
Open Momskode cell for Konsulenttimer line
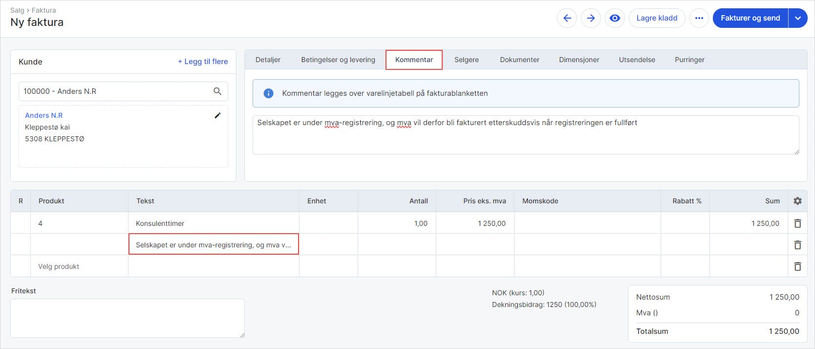587,223
